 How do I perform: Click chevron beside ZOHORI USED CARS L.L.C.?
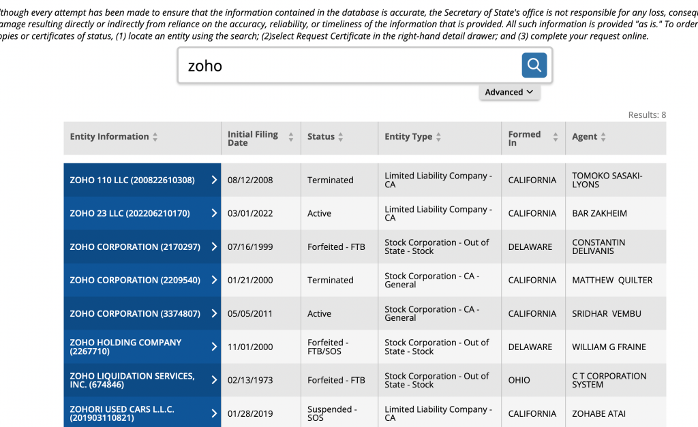tap(214, 413)
